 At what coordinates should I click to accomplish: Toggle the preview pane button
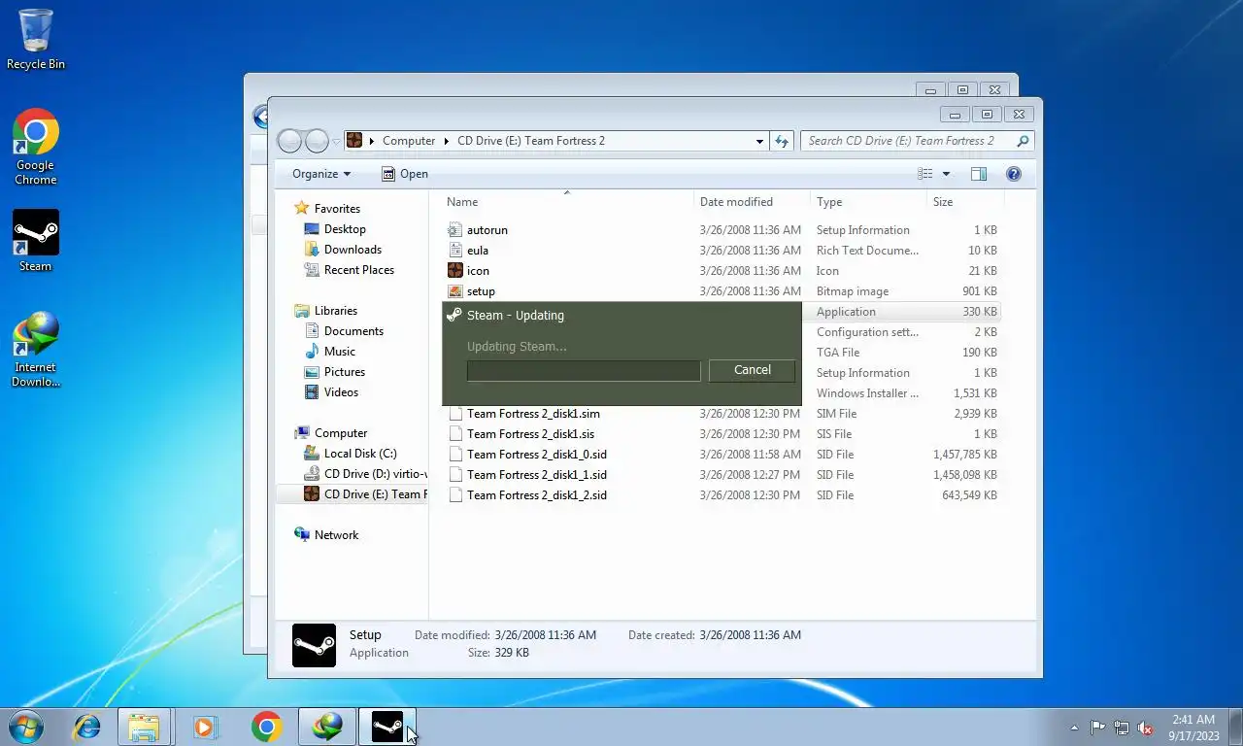coord(979,174)
